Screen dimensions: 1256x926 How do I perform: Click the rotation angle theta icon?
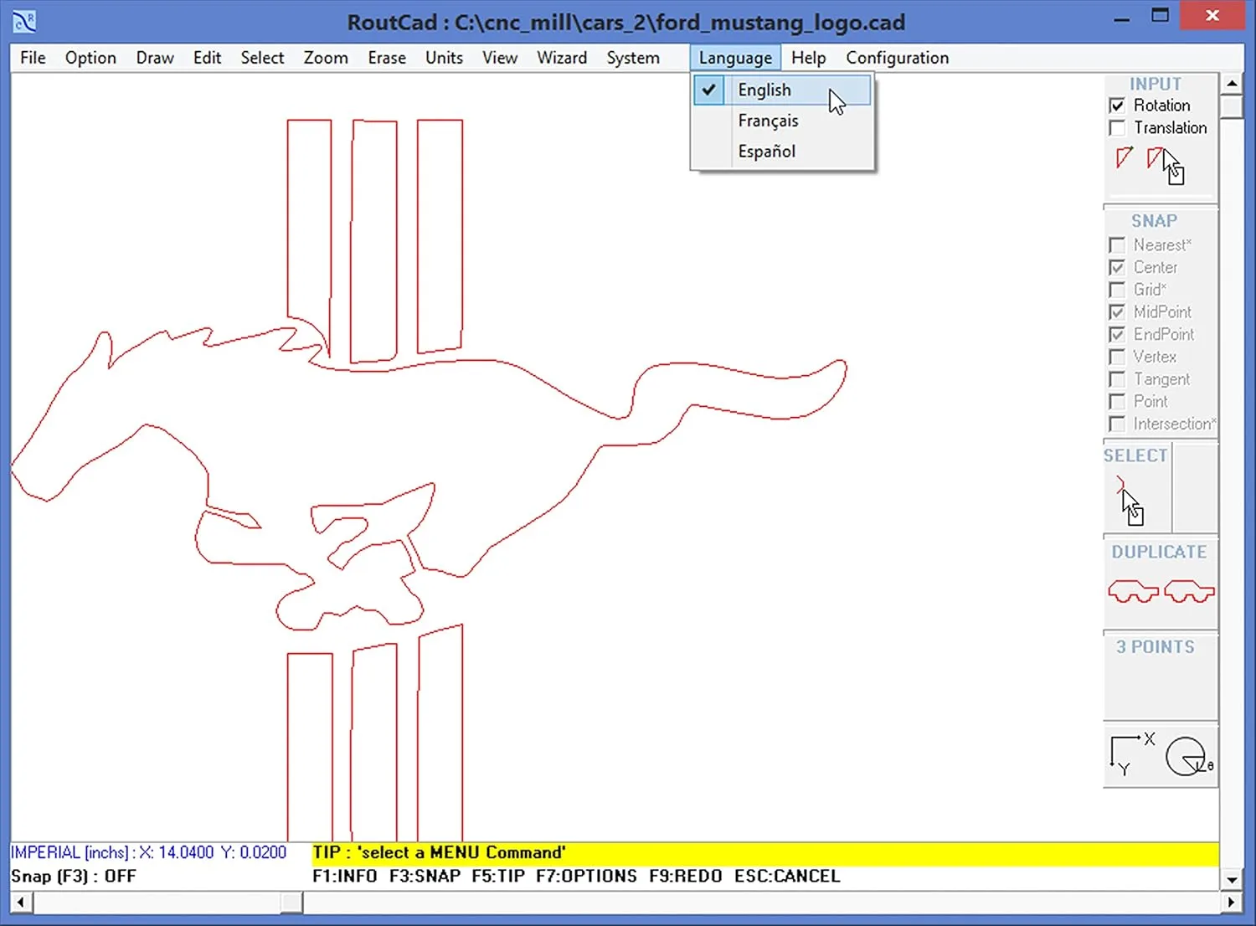[x=1187, y=755]
